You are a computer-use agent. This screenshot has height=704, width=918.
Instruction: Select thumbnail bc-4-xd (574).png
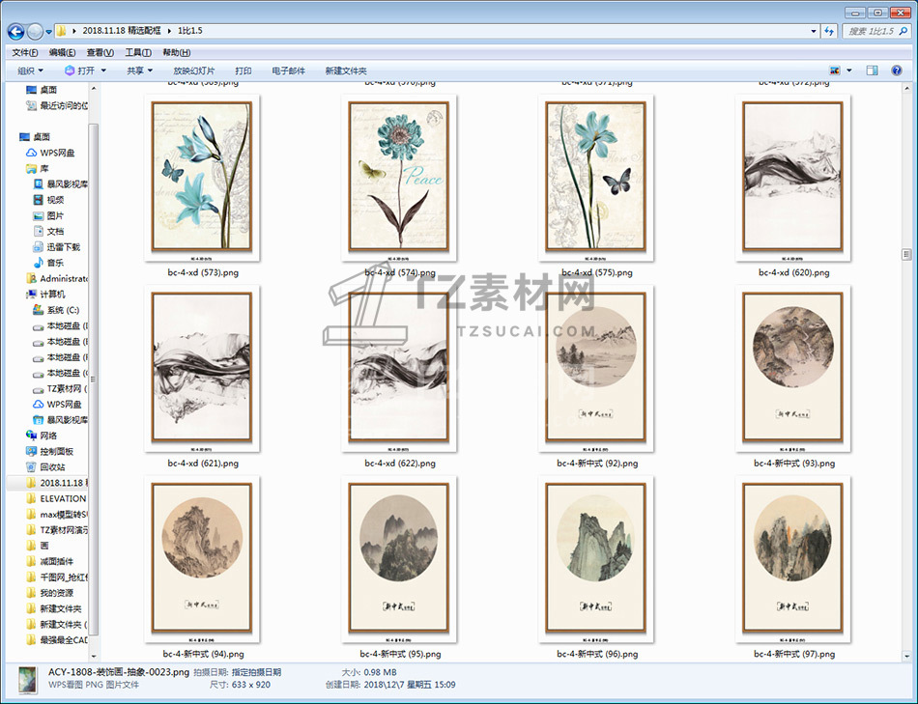pos(399,177)
